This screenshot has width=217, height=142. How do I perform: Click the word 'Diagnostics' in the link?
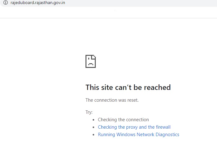(x=168, y=135)
